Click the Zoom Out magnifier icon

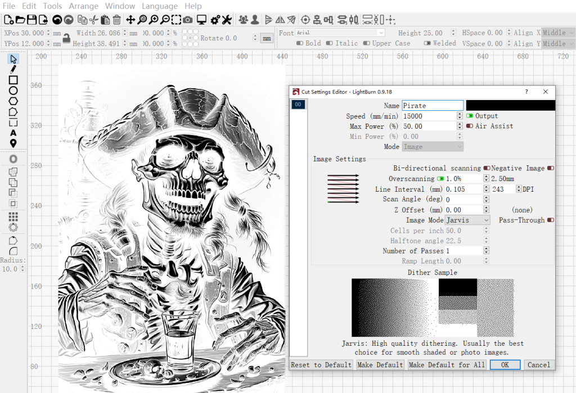(x=165, y=20)
